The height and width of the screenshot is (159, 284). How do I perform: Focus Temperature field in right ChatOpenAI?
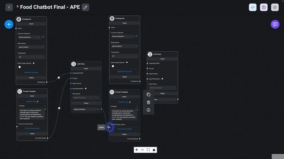(125, 56)
